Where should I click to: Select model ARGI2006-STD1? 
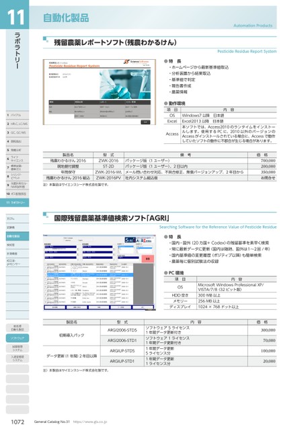pos(122,340)
